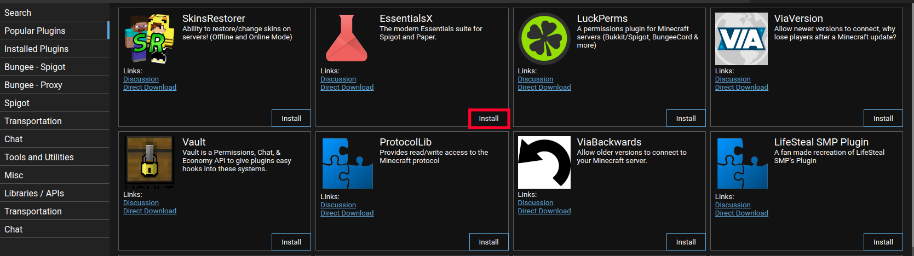Click the ViaBackwards title text
Image resolution: width=914 pixels, height=256 pixels.
609,142
